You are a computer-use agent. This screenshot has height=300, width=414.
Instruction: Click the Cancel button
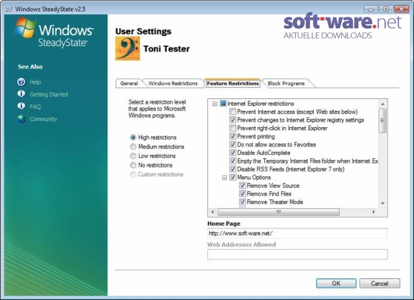(x=379, y=283)
